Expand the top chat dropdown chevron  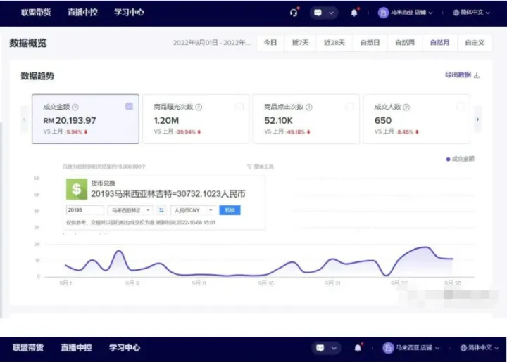331,13
